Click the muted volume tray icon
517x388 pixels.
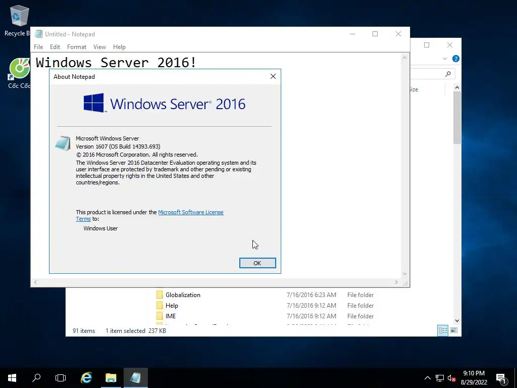coord(451,378)
